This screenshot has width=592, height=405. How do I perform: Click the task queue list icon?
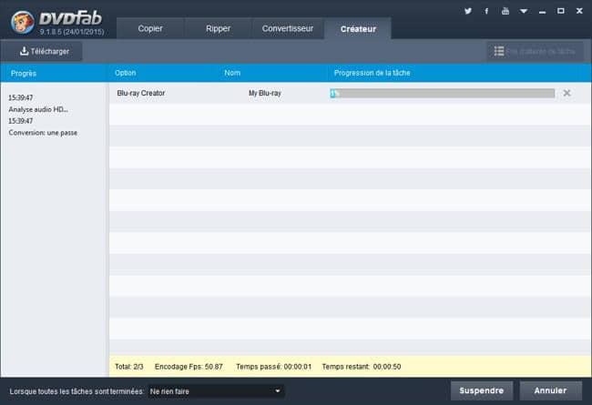498,52
